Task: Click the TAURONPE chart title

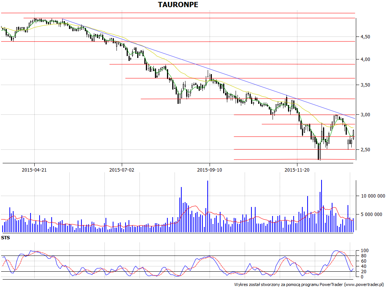Action: 178,5
